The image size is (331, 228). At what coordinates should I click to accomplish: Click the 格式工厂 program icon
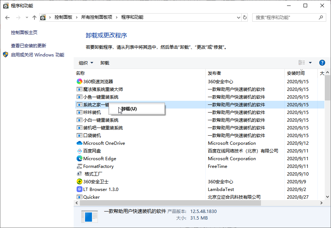pyautogui.click(x=80, y=174)
